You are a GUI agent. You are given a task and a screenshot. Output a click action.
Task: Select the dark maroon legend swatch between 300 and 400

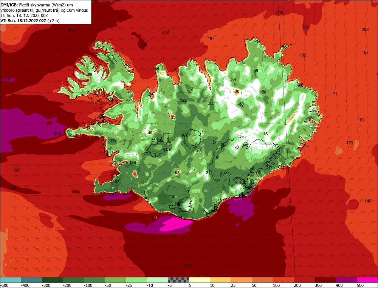point(325,280)
